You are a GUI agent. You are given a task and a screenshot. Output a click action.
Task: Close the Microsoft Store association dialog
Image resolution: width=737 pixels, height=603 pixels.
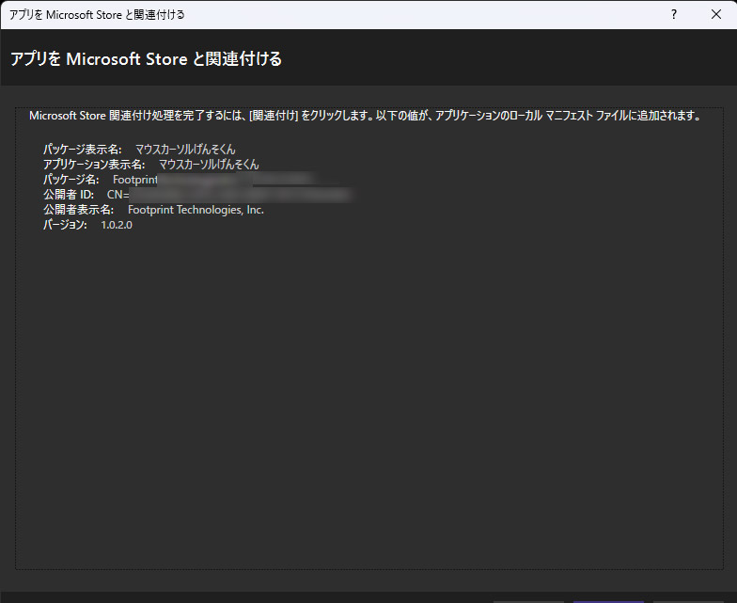pos(716,15)
